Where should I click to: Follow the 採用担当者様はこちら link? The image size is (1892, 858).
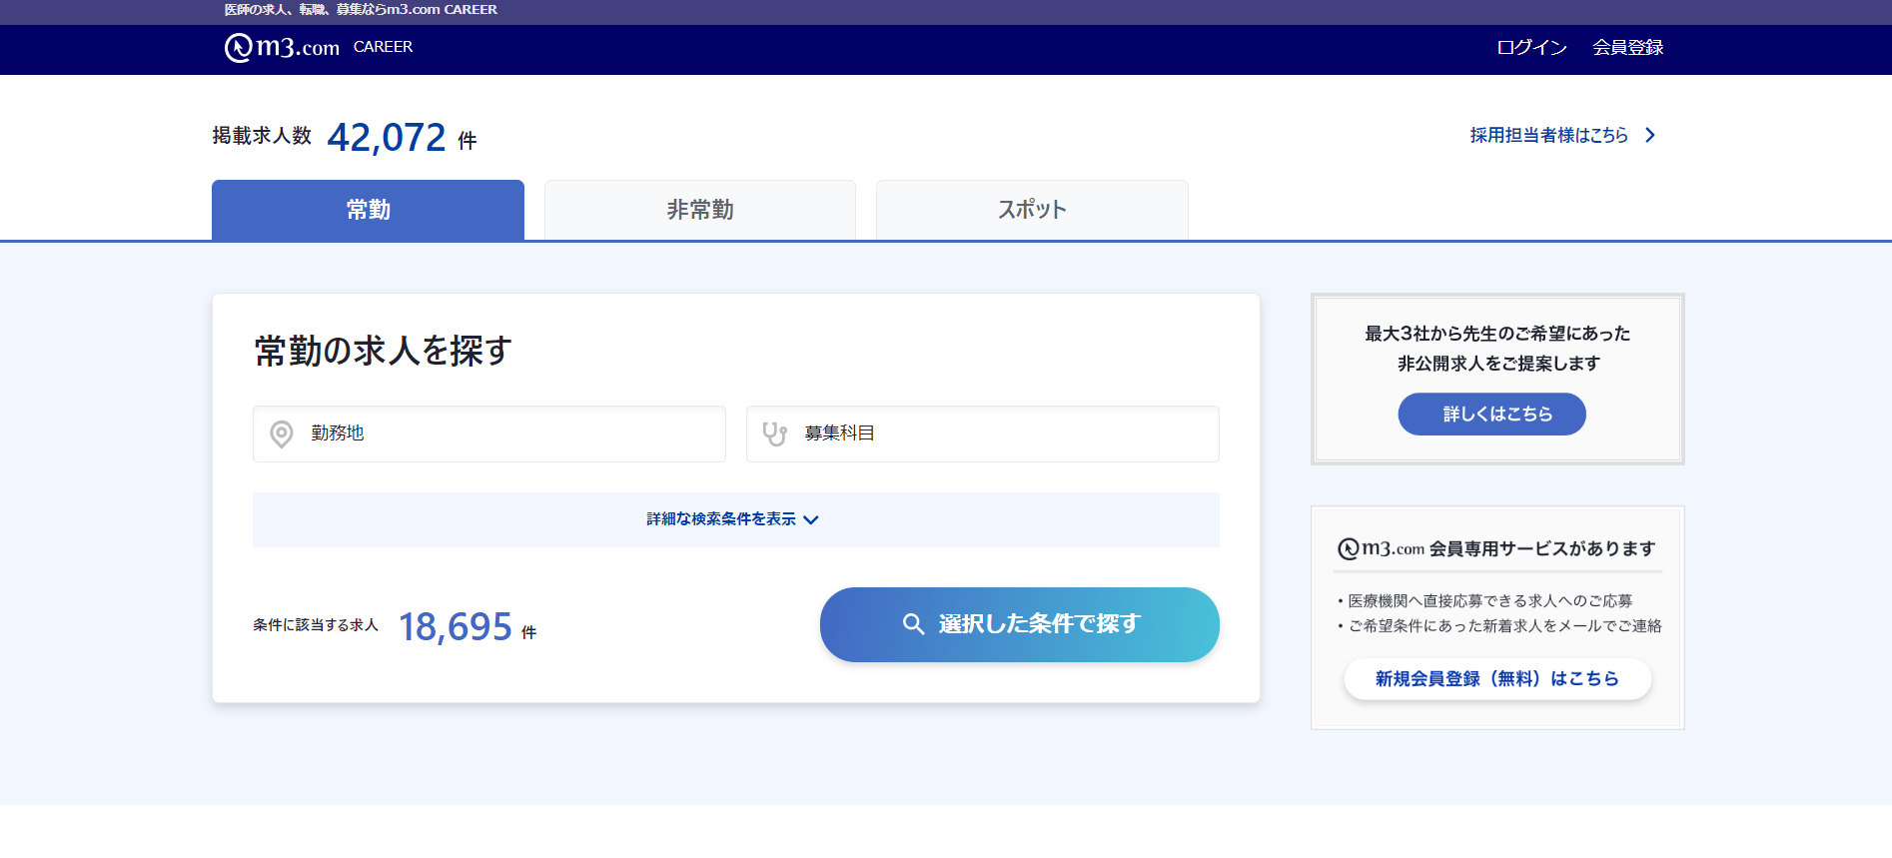[x=1548, y=135]
